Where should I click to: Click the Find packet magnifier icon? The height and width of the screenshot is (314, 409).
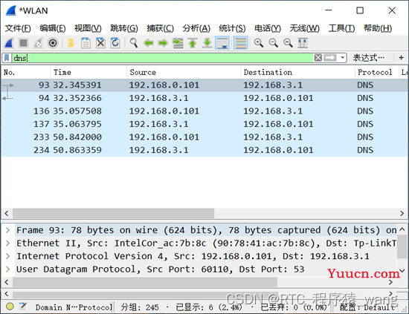[134, 43]
